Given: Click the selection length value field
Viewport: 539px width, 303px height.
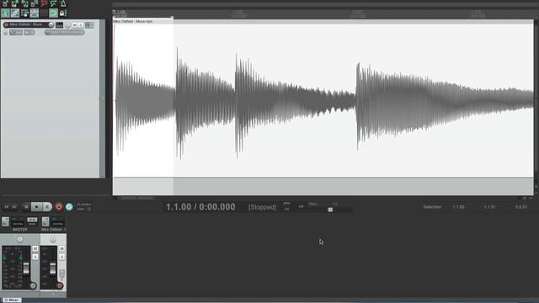Looking at the screenshot, I should pos(520,207).
